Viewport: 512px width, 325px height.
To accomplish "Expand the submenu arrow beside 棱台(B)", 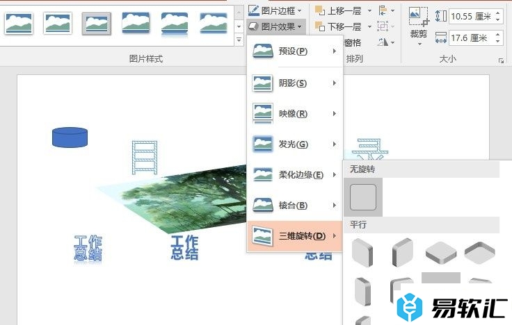I will point(335,206).
